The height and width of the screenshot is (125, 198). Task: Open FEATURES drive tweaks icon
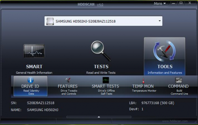[68, 80]
